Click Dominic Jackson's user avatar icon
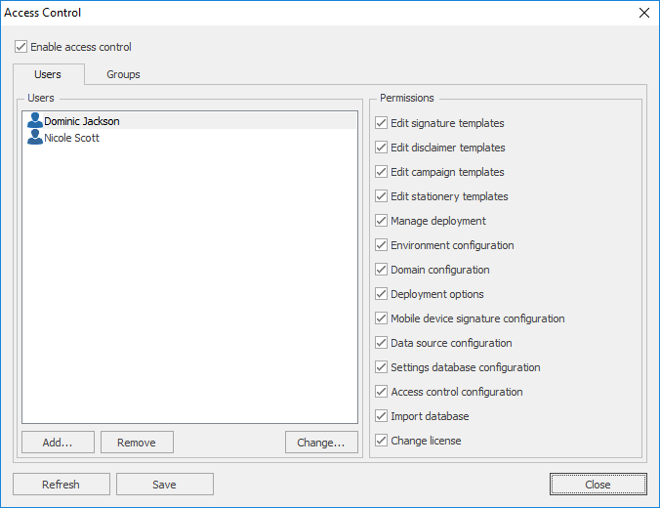 tap(35, 120)
